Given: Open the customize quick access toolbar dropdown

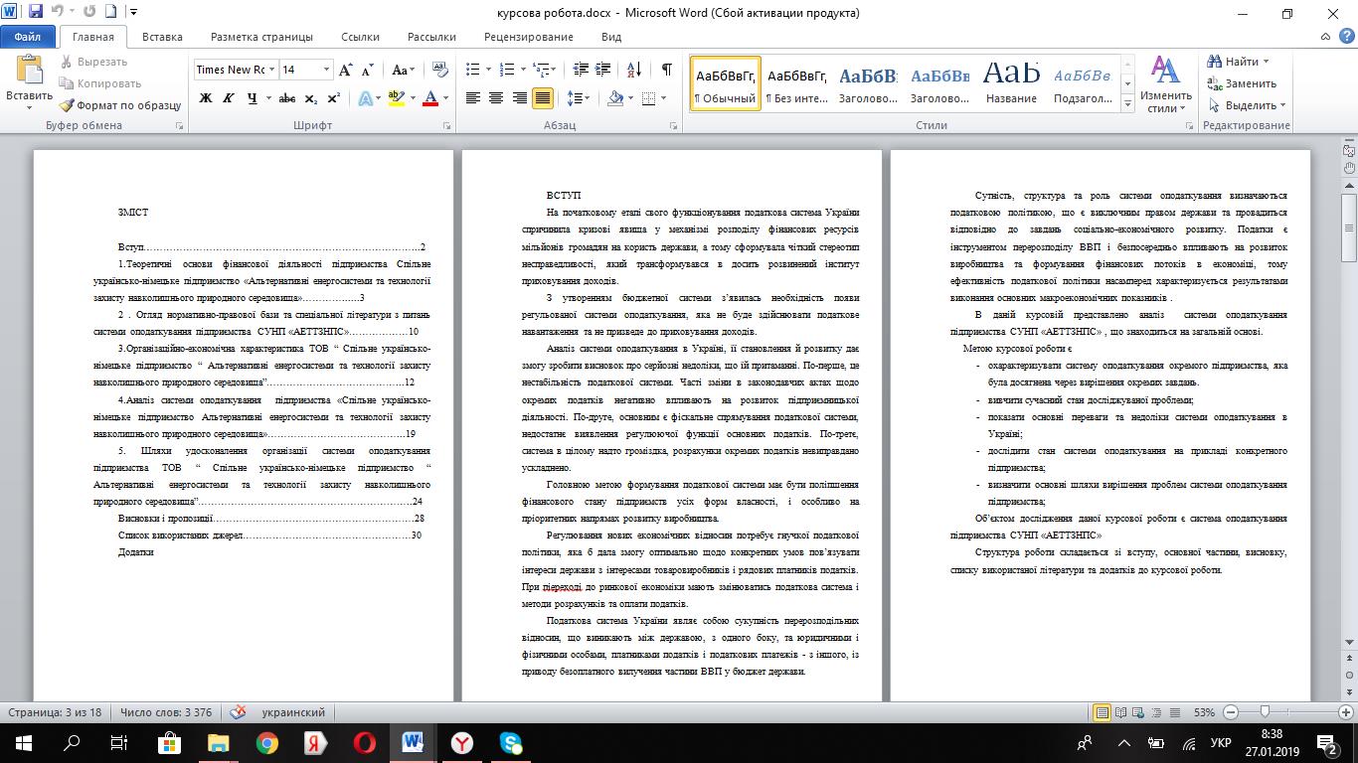Looking at the screenshot, I should 134,13.
